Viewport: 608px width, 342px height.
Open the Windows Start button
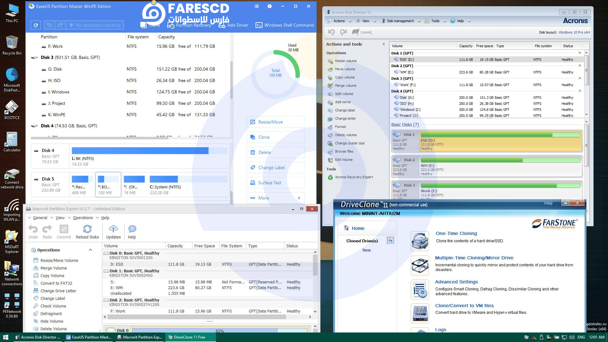click(x=5, y=337)
